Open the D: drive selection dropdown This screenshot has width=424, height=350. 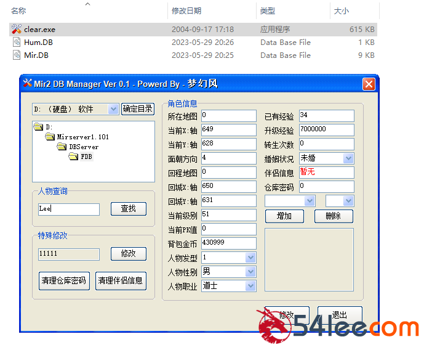[x=113, y=109]
